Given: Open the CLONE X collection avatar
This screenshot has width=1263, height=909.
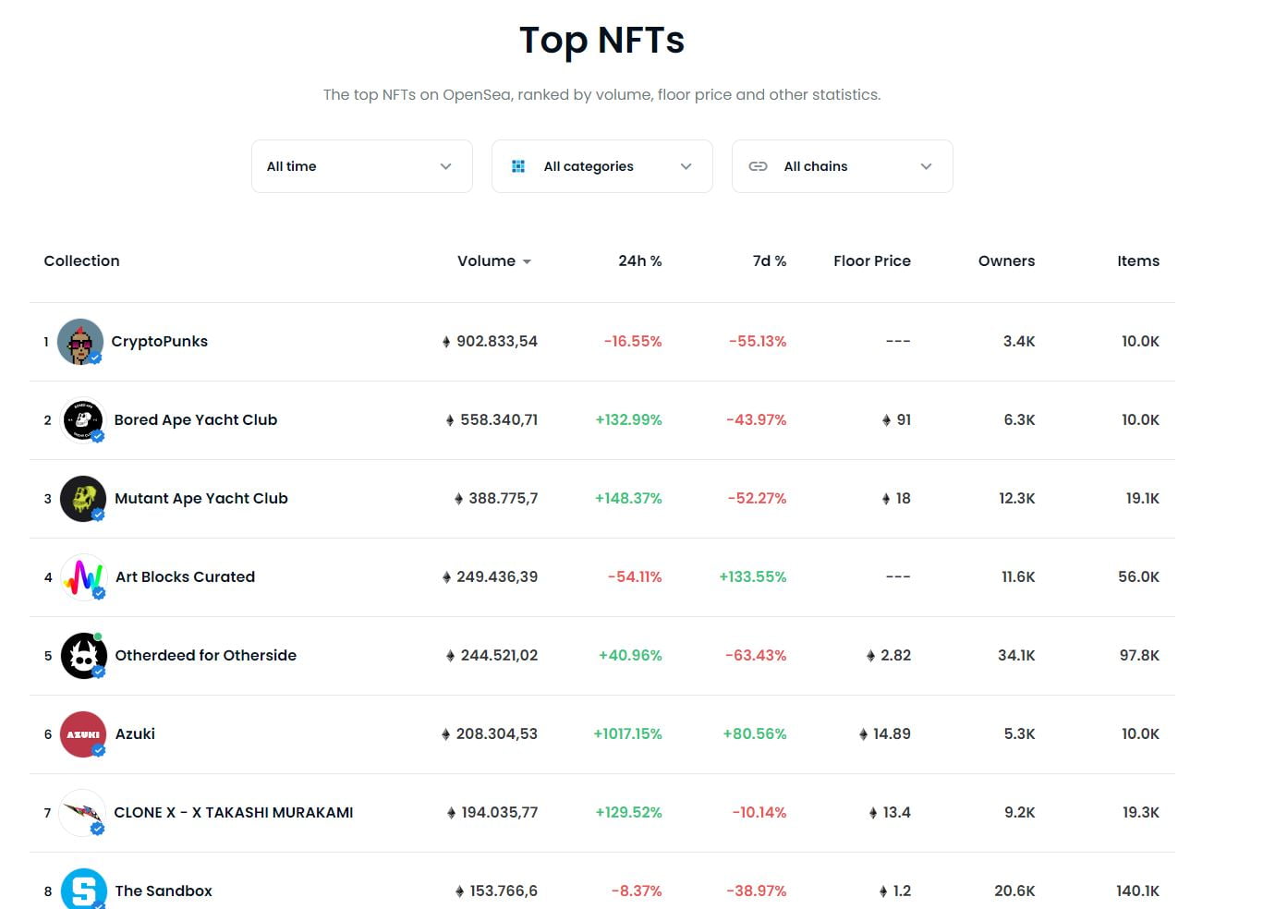Looking at the screenshot, I should [x=82, y=813].
